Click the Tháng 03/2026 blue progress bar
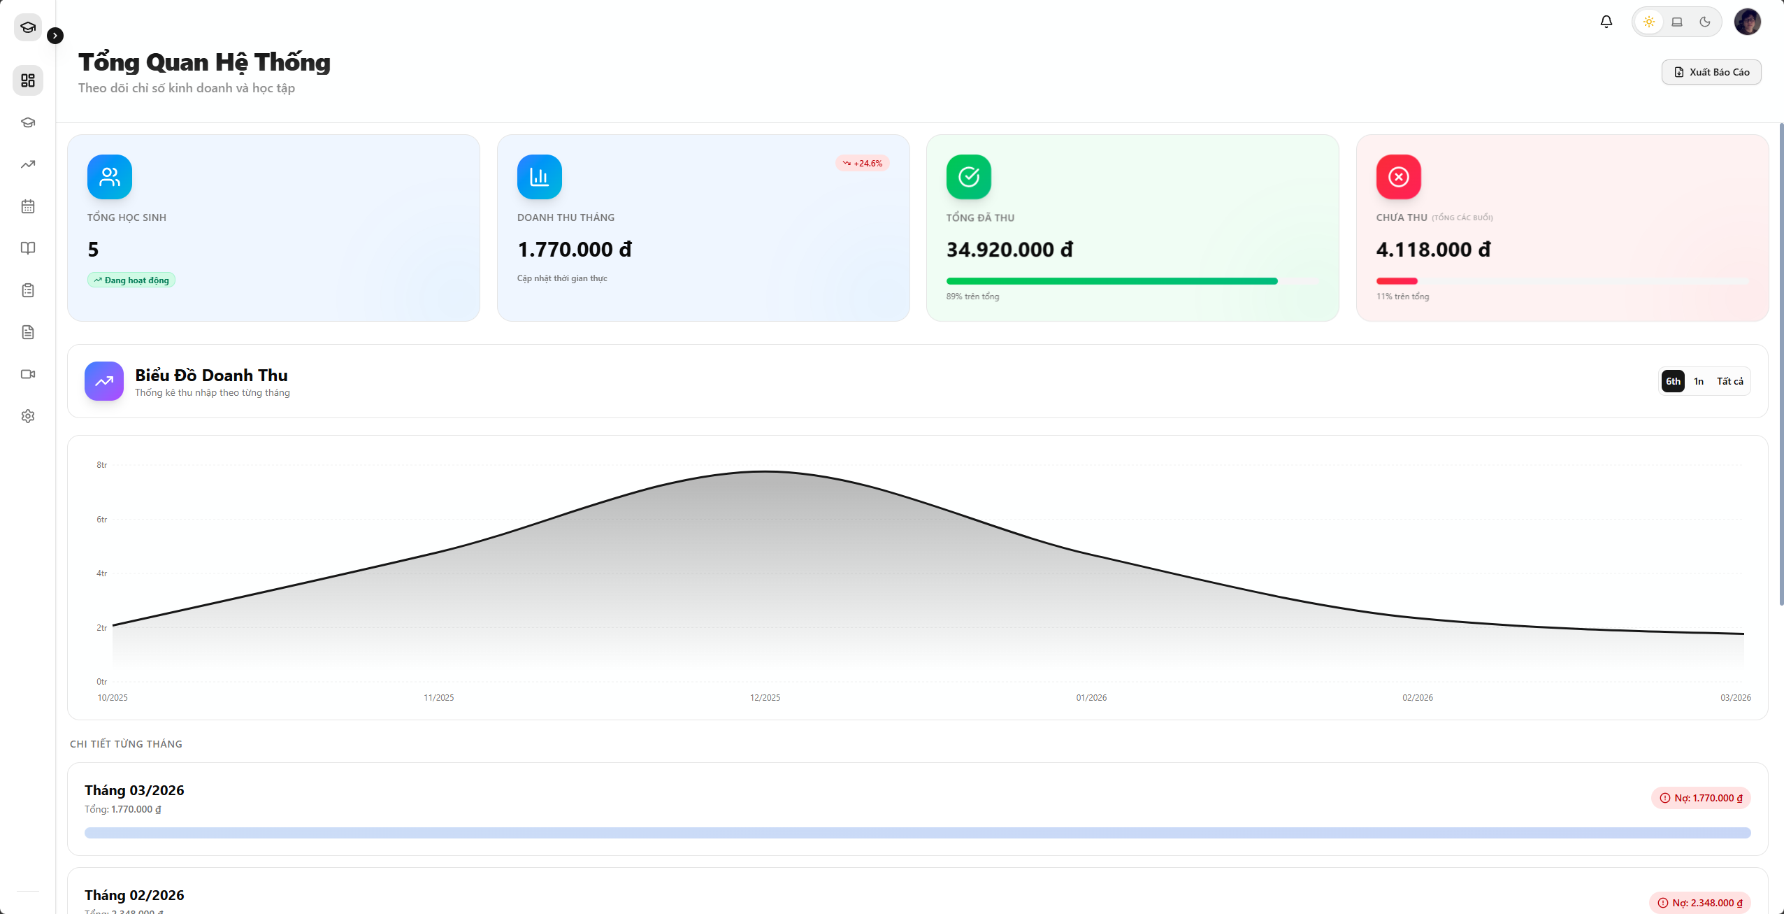 [918, 833]
